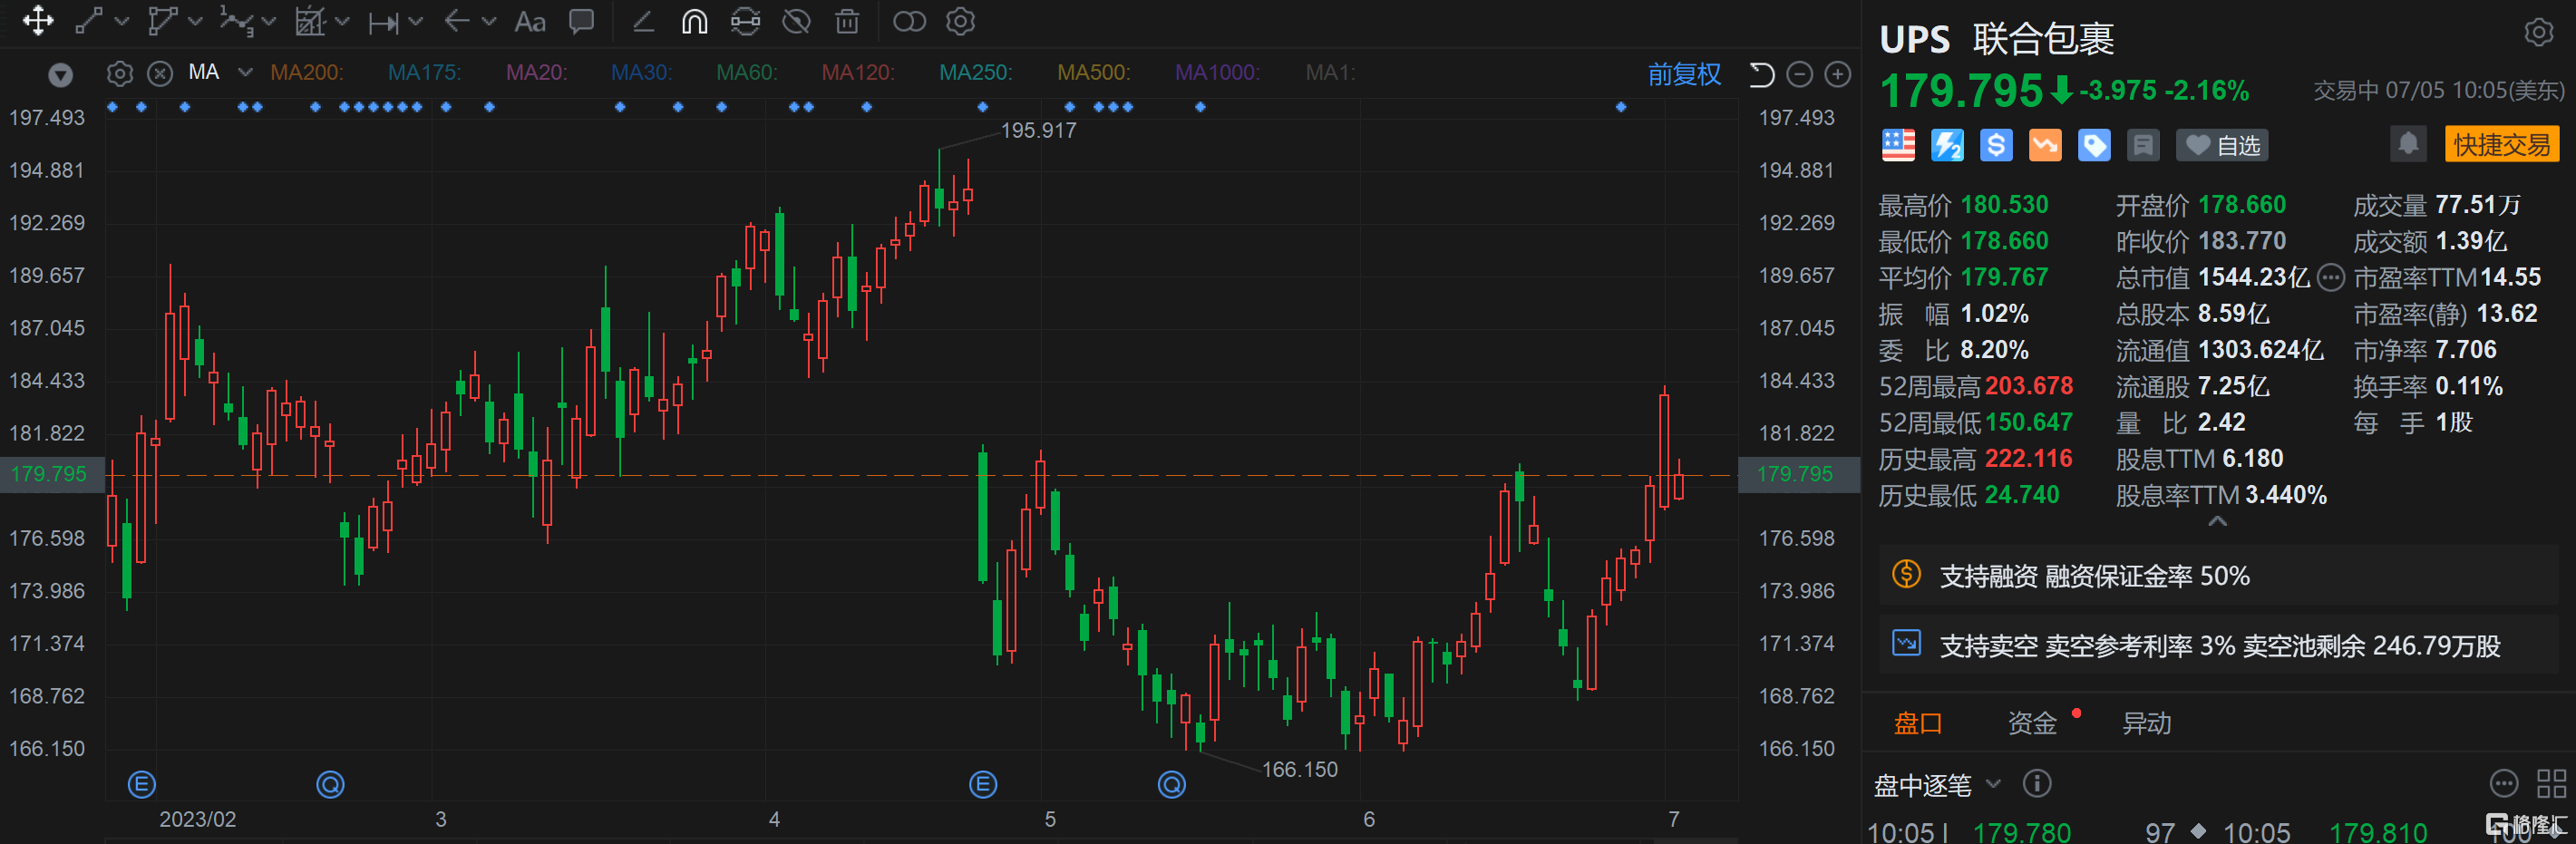The width and height of the screenshot is (2576, 844).
Task: Expand the polygon tool options
Action: (195, 21)
